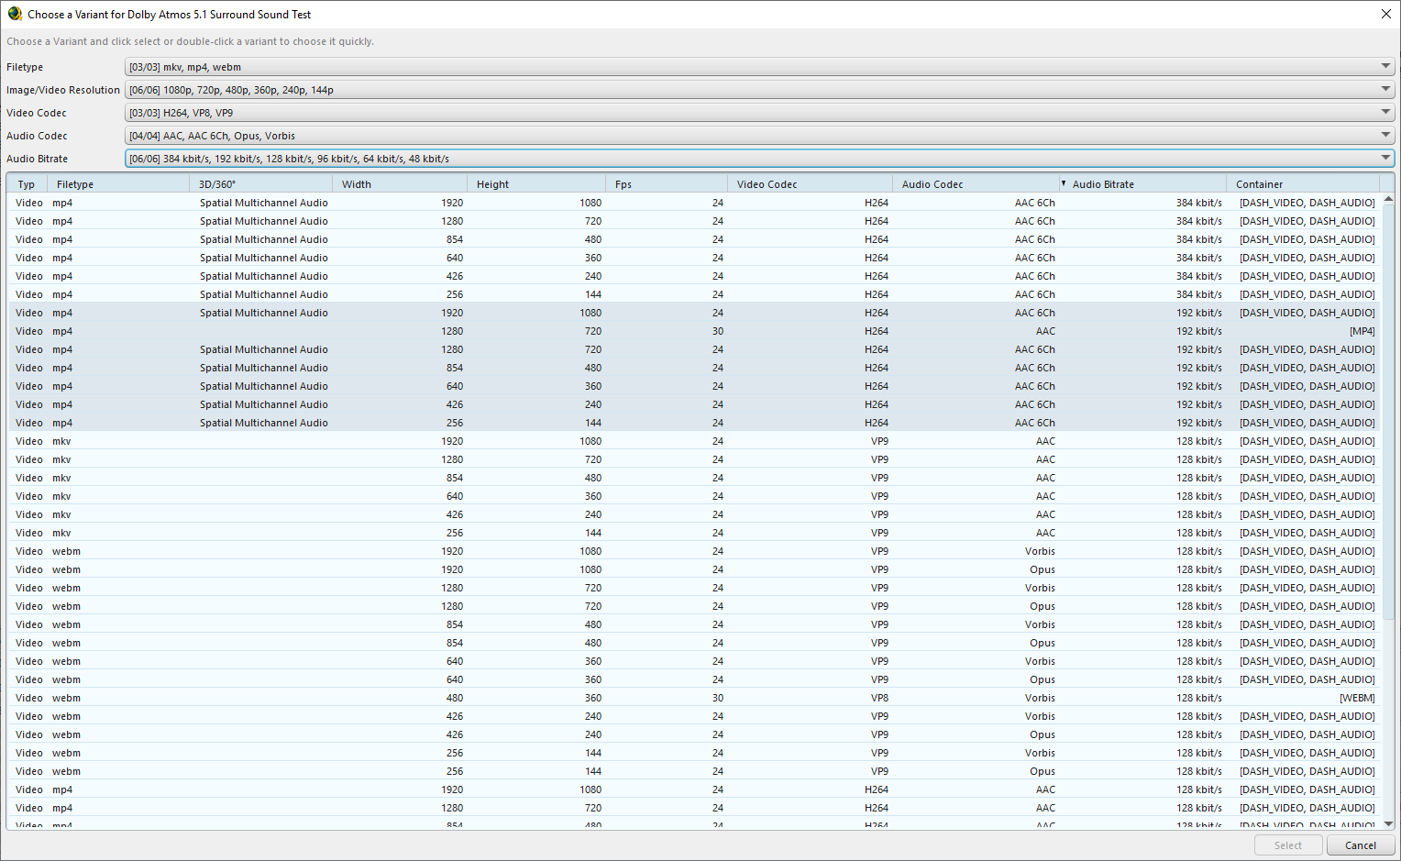The image size is (1401, 861).
Task: Sort rows by Height column header
Action: pyautogui.click(x=536, y=184)
